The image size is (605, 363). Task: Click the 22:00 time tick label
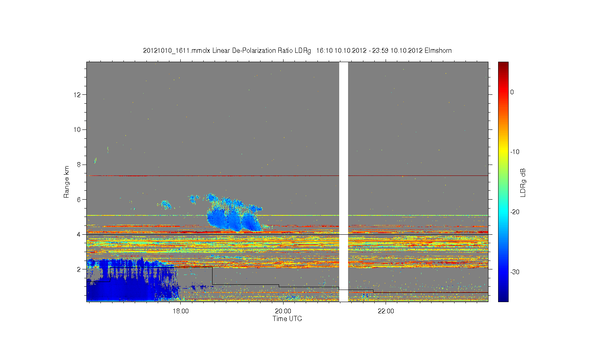386,311
